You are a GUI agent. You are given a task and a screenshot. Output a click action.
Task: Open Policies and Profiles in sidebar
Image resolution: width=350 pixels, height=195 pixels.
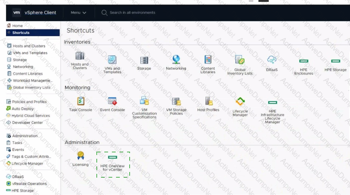[x=29, y=102]
